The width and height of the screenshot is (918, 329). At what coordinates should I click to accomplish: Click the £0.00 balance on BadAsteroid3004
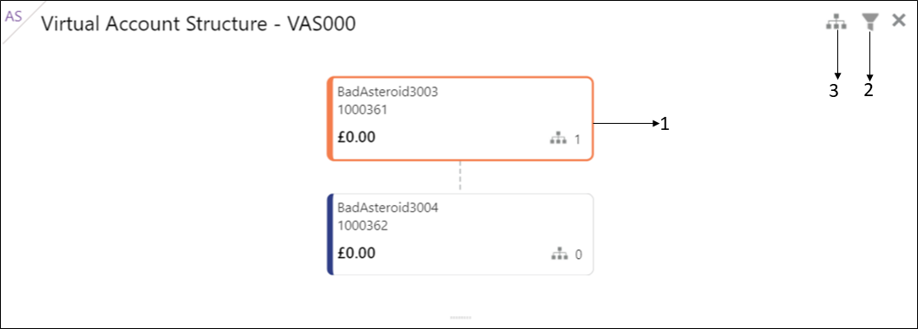pos(357,253)
